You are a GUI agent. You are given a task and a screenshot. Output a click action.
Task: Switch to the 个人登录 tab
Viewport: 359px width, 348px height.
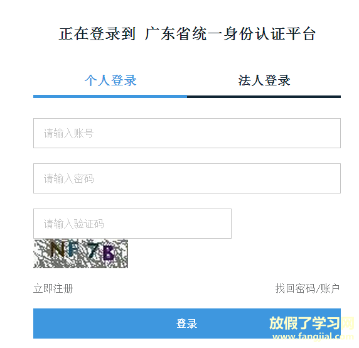click(x=110, y=80)
